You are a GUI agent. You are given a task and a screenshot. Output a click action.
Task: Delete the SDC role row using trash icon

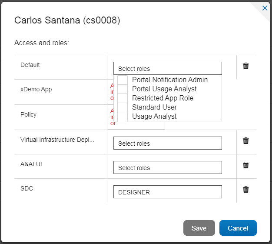click(245, 189)
